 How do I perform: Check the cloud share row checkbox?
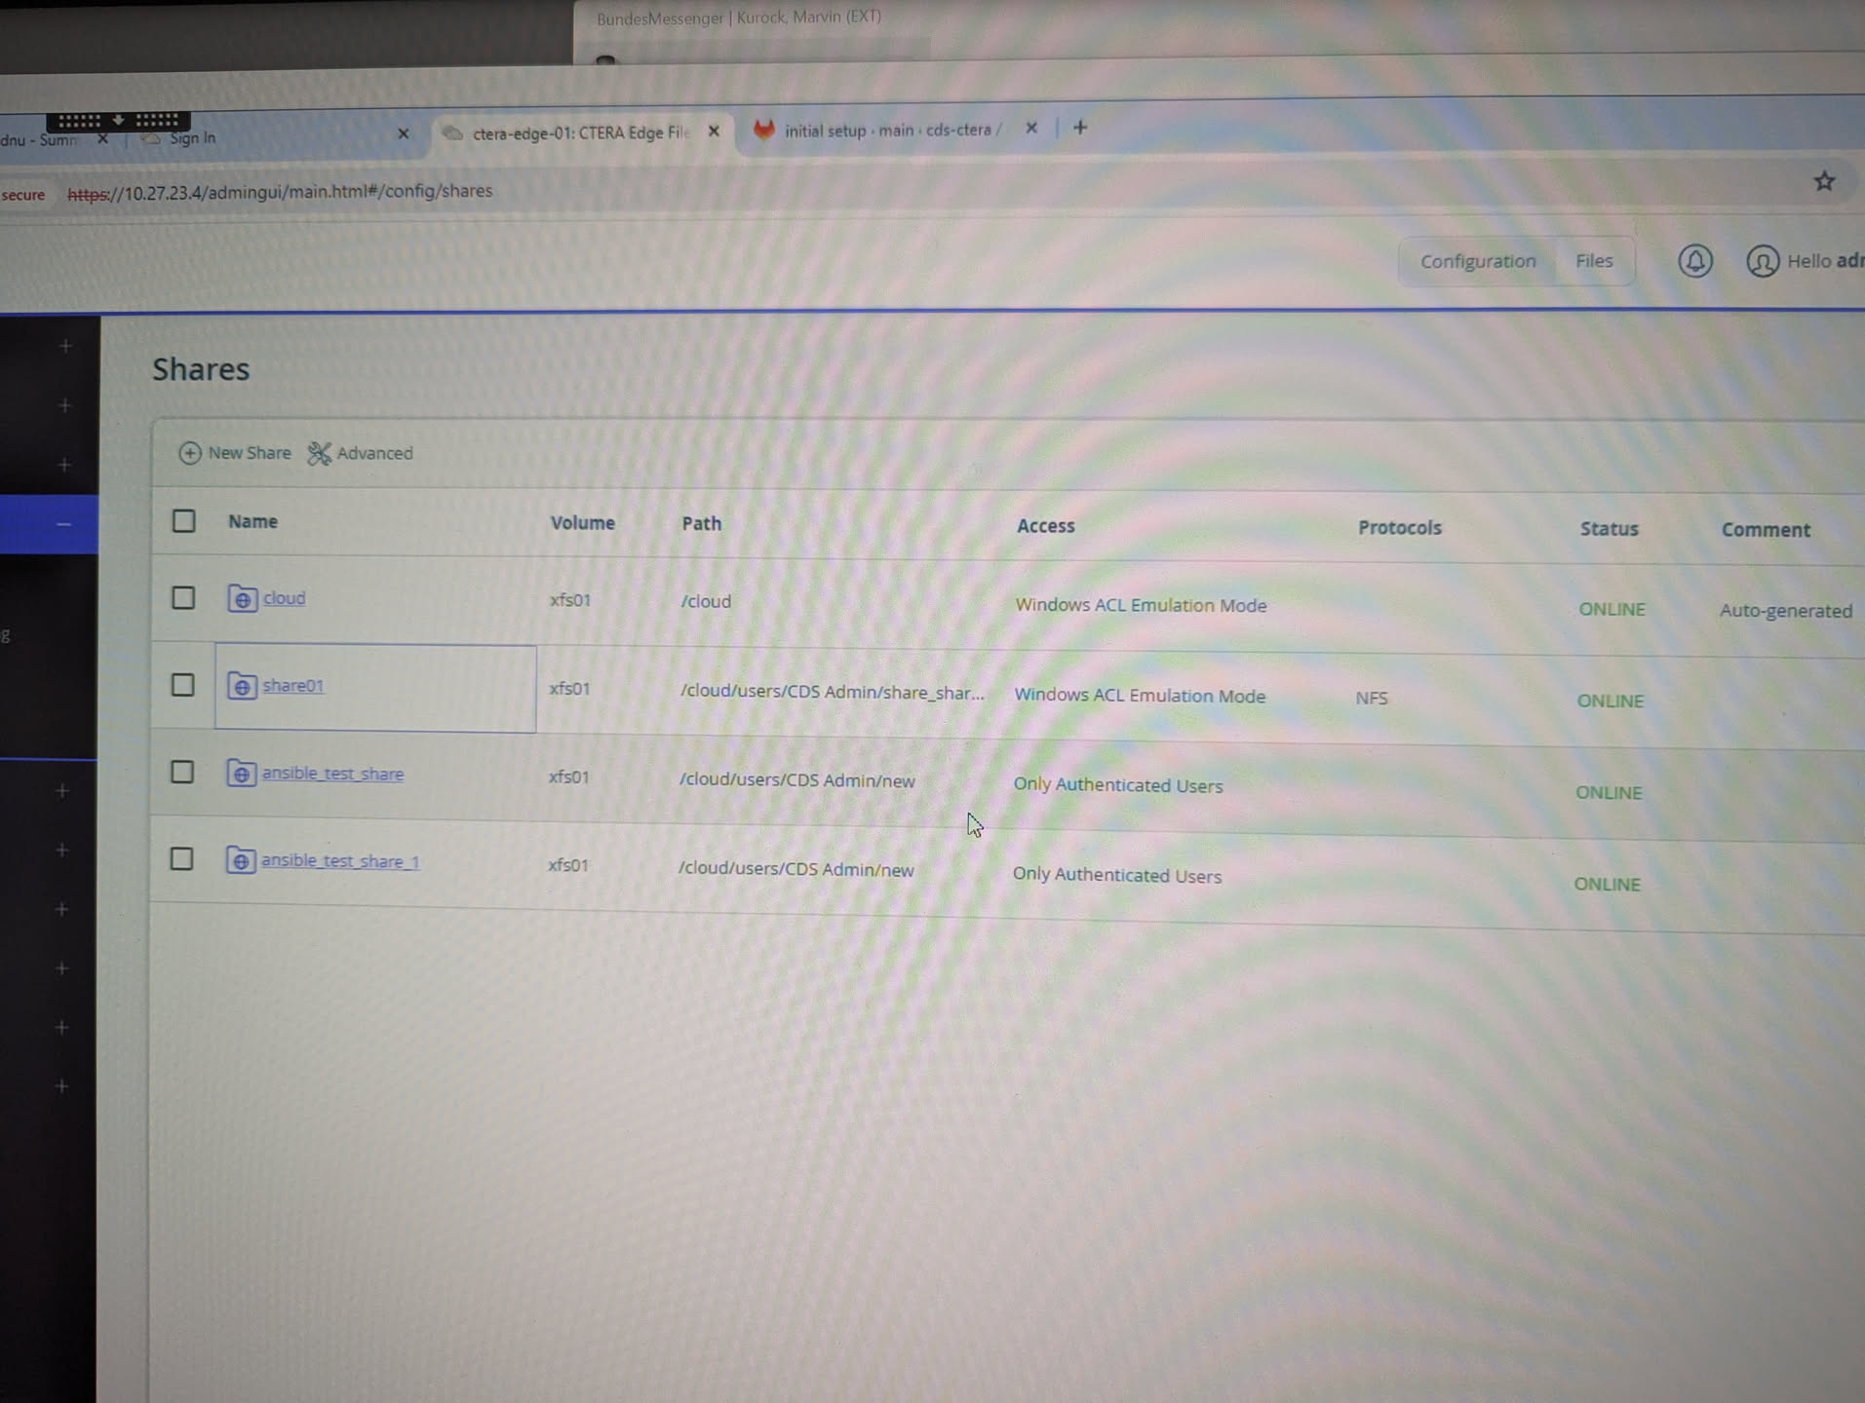[x=183, y=598]
